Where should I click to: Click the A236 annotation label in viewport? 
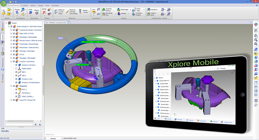pos(60,38)
